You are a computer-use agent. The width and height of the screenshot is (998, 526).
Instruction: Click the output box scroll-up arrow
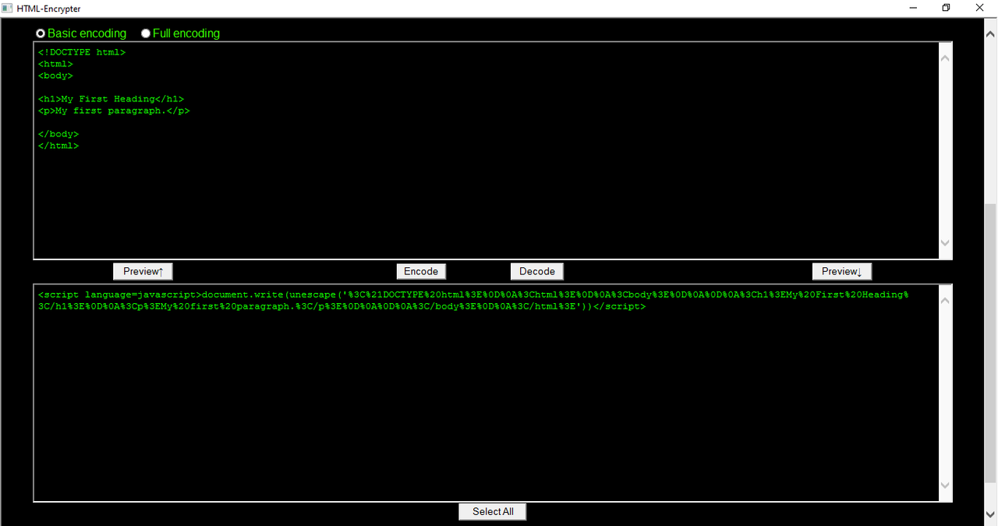pyautogui.click(x=945, y=300)
